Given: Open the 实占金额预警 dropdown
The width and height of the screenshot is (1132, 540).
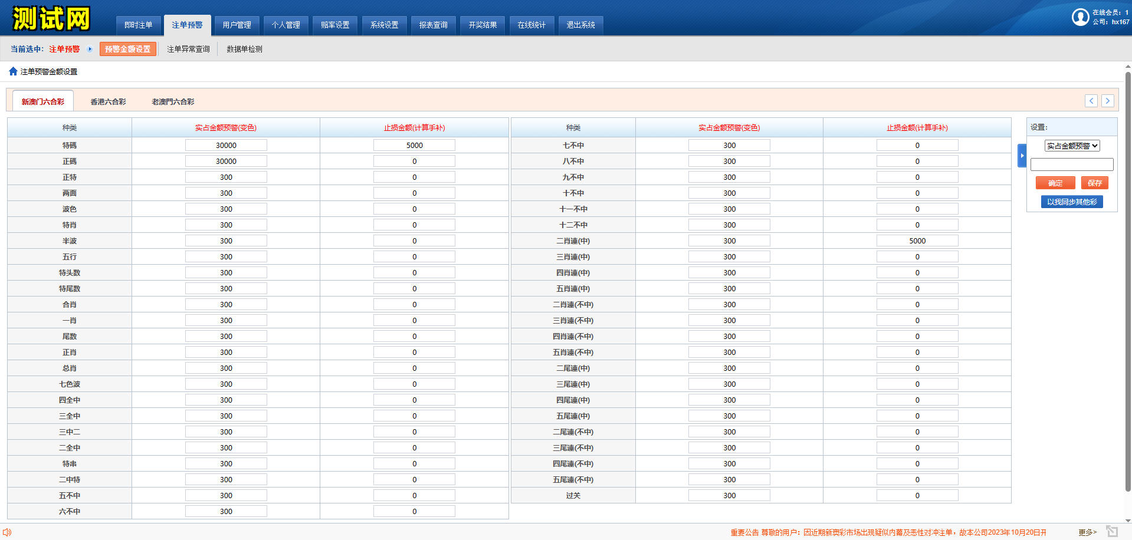Looking at the screenshot, I should click(1072, 146).
